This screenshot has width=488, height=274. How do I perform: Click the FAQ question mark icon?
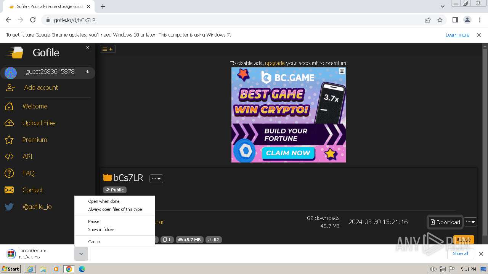point(9,173)
